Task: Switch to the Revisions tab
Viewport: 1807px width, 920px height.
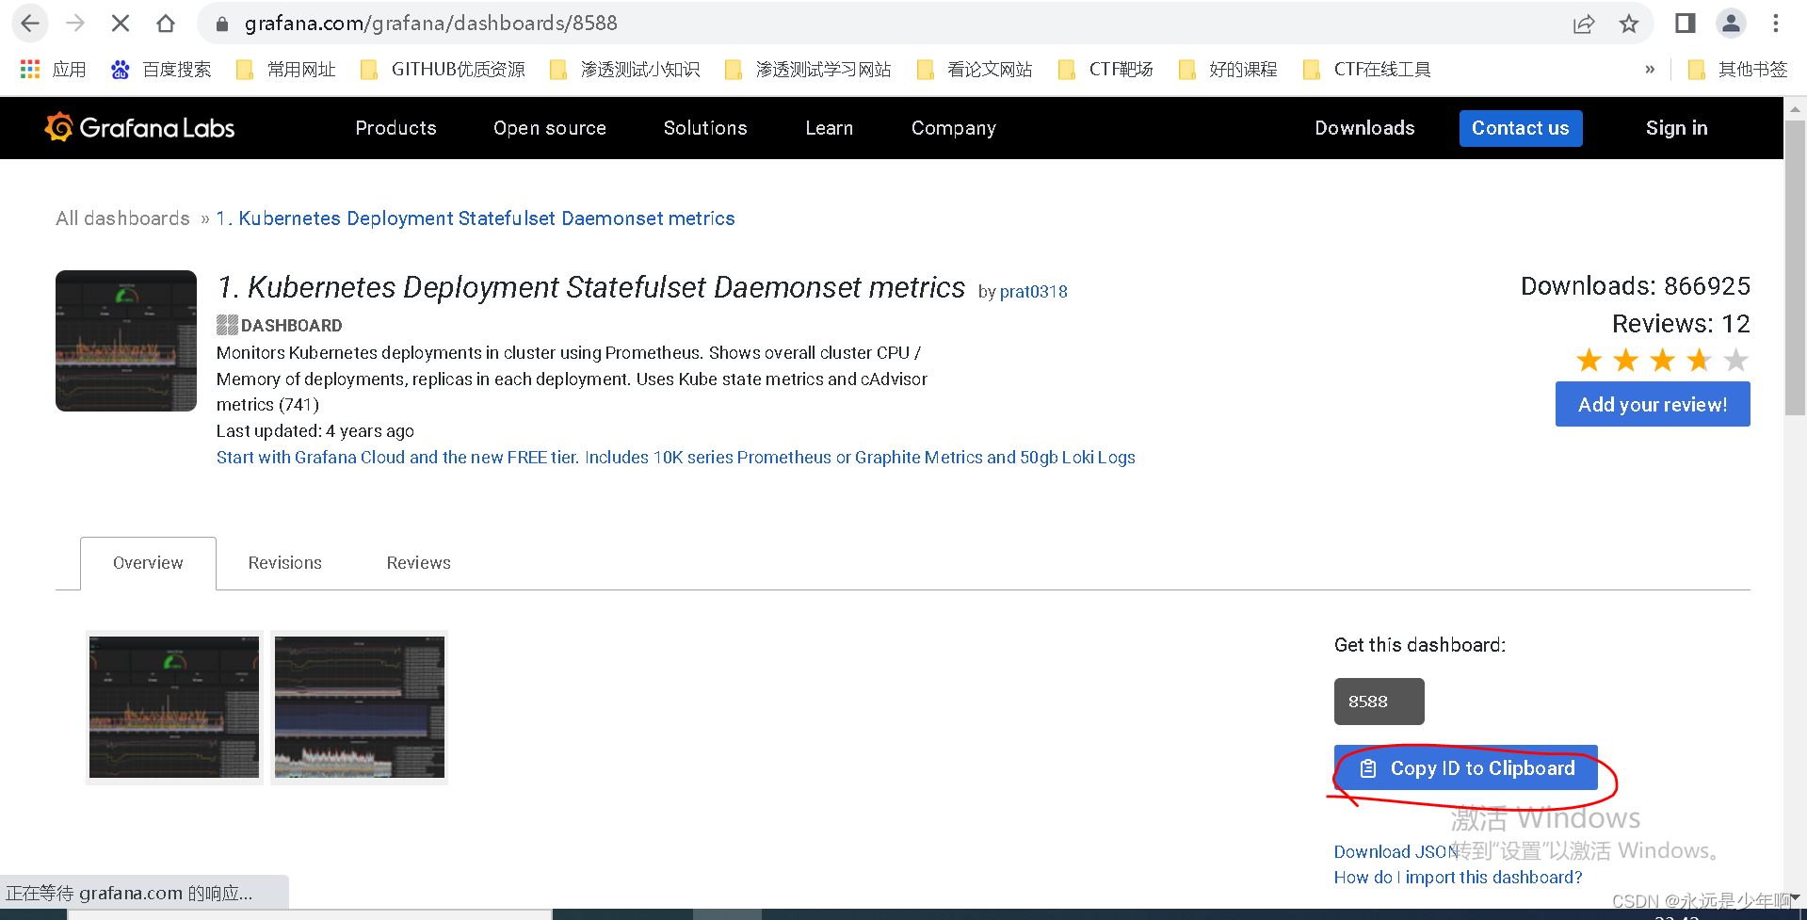Action: (x=284, y=563)
